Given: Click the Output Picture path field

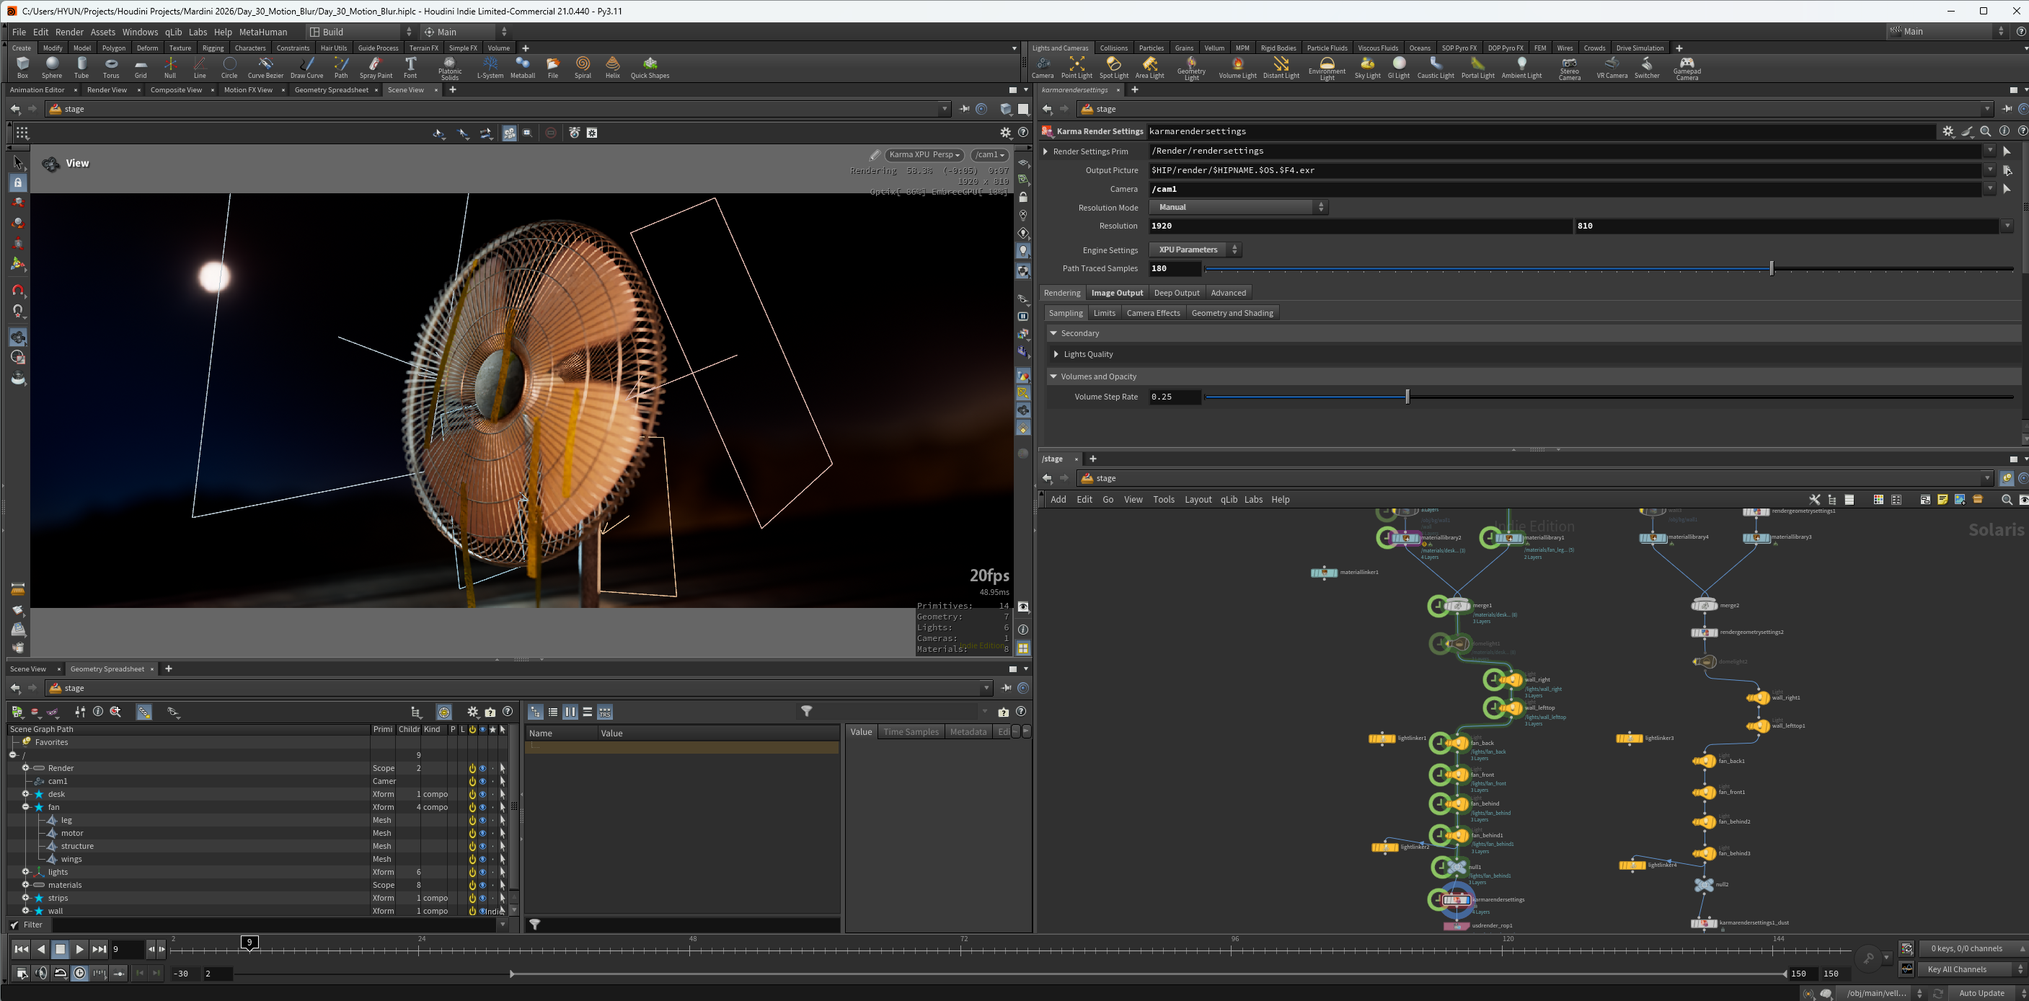Looking at the screenshot, I should pos(1565,170).
